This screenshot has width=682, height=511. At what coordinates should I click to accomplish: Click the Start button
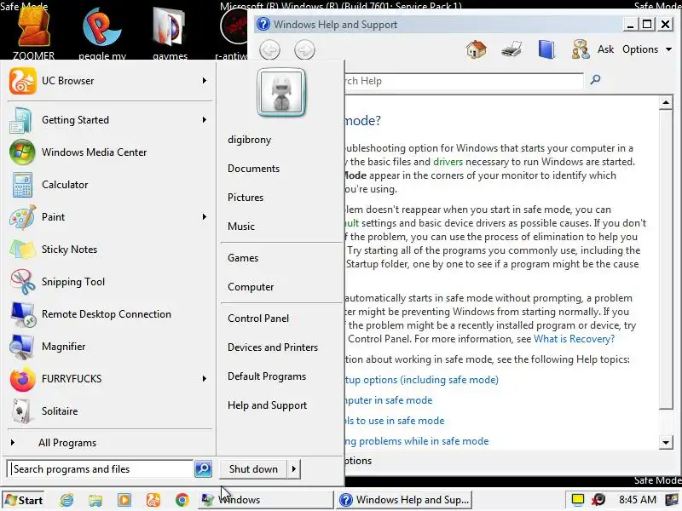pos(24,500)
